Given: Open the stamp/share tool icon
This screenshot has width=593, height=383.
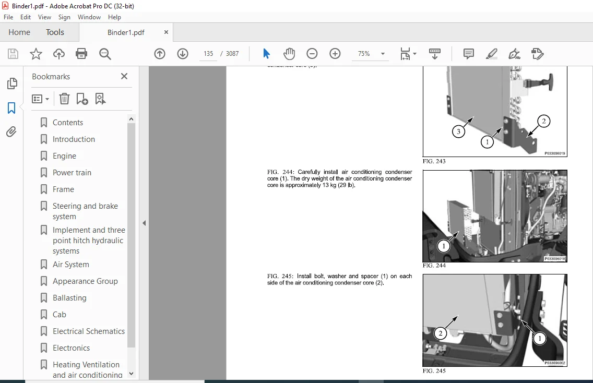Looking at the screenshot, I should pyautogui.click(x=538, y=54).
